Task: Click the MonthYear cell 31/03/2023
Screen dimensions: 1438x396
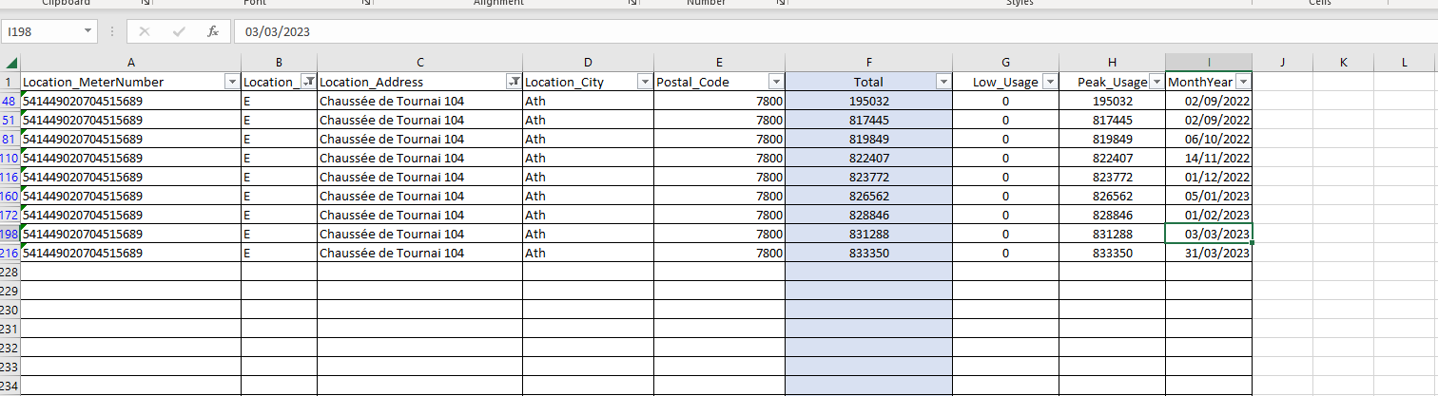Action: click(x=1209, y=253)
